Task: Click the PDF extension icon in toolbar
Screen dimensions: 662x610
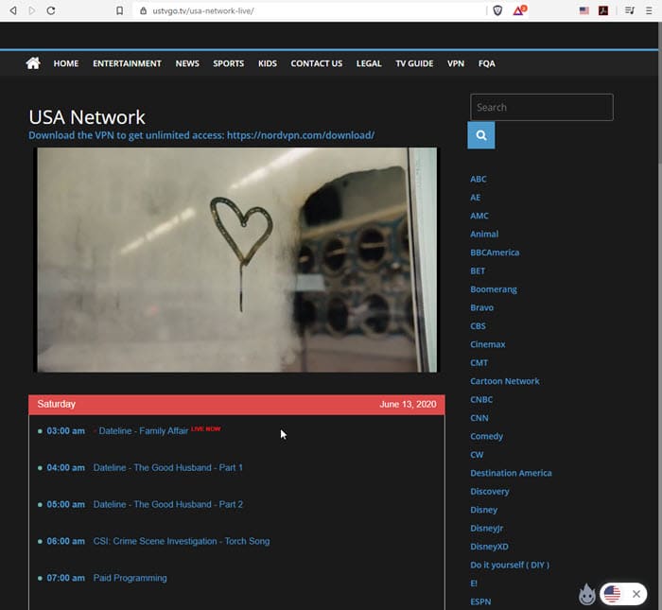Action: [603, 10]
